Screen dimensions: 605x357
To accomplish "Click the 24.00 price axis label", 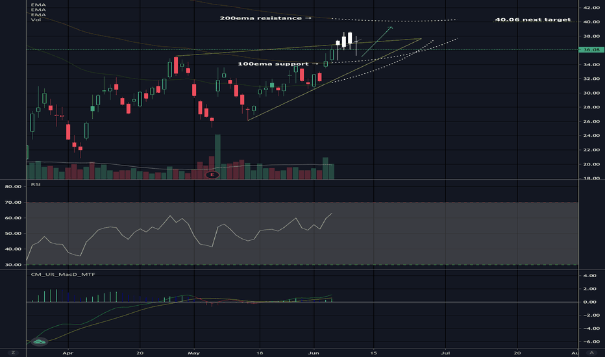I will 591,136.
